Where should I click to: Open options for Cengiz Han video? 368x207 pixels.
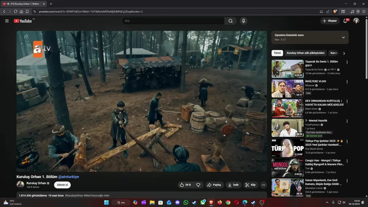click(x=347, y=161)
